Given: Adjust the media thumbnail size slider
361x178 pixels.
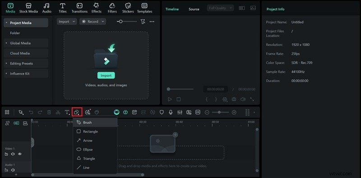Looking at the screenshot, I should tap(127, 21).
